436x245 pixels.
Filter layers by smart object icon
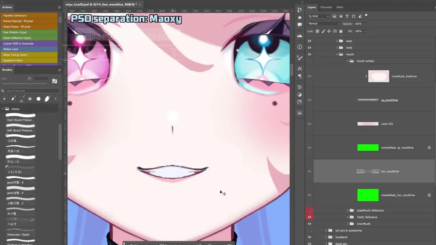tap(360, 16)
